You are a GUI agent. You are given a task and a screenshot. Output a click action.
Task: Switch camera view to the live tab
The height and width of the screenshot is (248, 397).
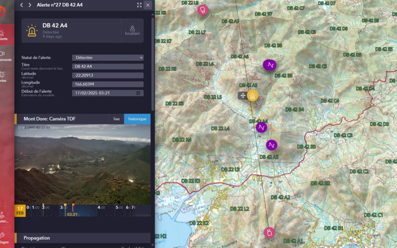point(117,119)
